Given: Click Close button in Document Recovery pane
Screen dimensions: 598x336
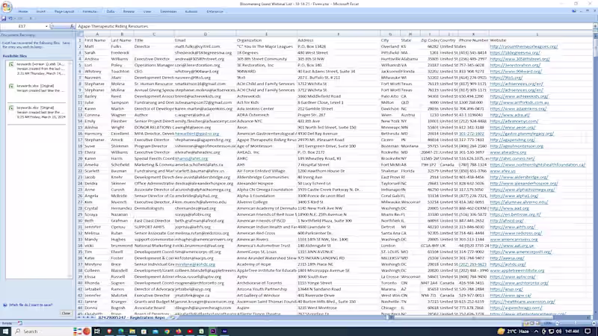Looking at the screenshot, I should (66, 313).
